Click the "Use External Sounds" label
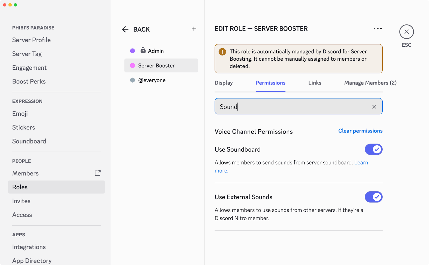The width and height of the screenshot is (429, 265). click(243, 197)
